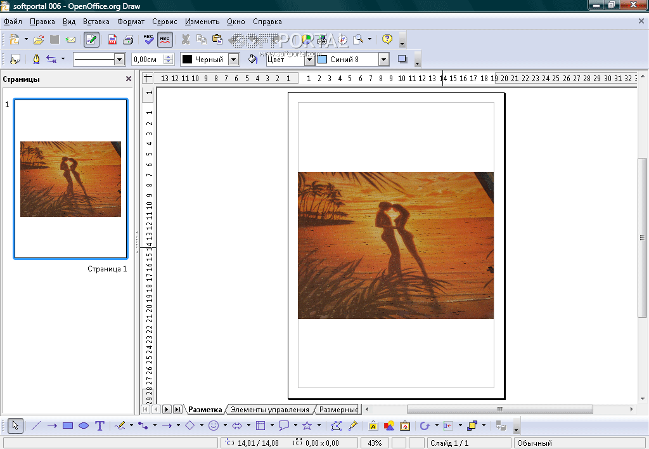
Task: Open the Сервис menu
Action: (x=164, y=22)
